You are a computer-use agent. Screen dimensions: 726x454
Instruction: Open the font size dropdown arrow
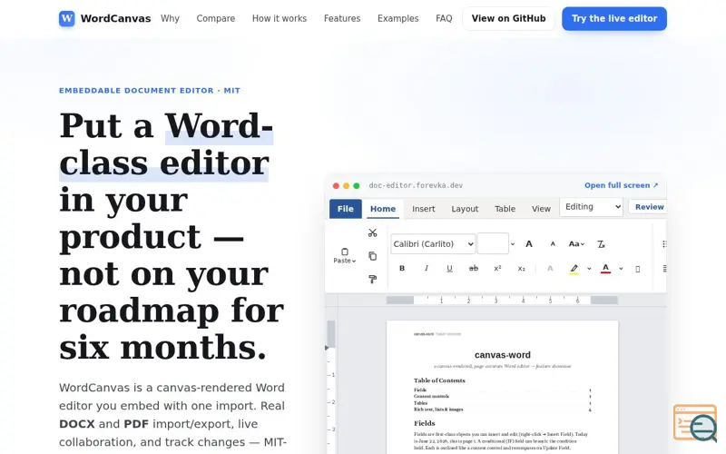(x=512, y=244)
